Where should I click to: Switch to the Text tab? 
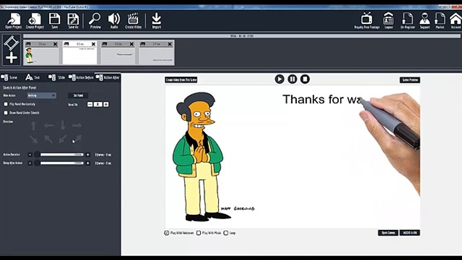click(x=32, y=78)
